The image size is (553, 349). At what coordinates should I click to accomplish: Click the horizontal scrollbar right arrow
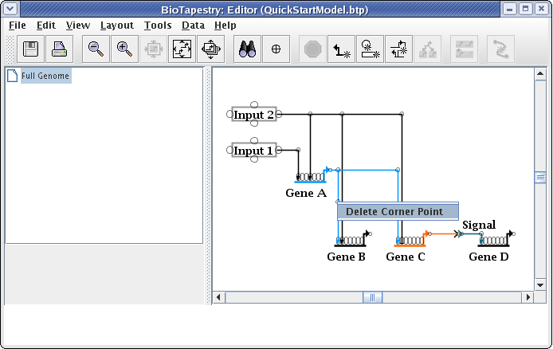coord(527,297)
